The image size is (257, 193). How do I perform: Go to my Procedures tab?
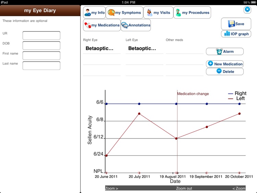192,12
